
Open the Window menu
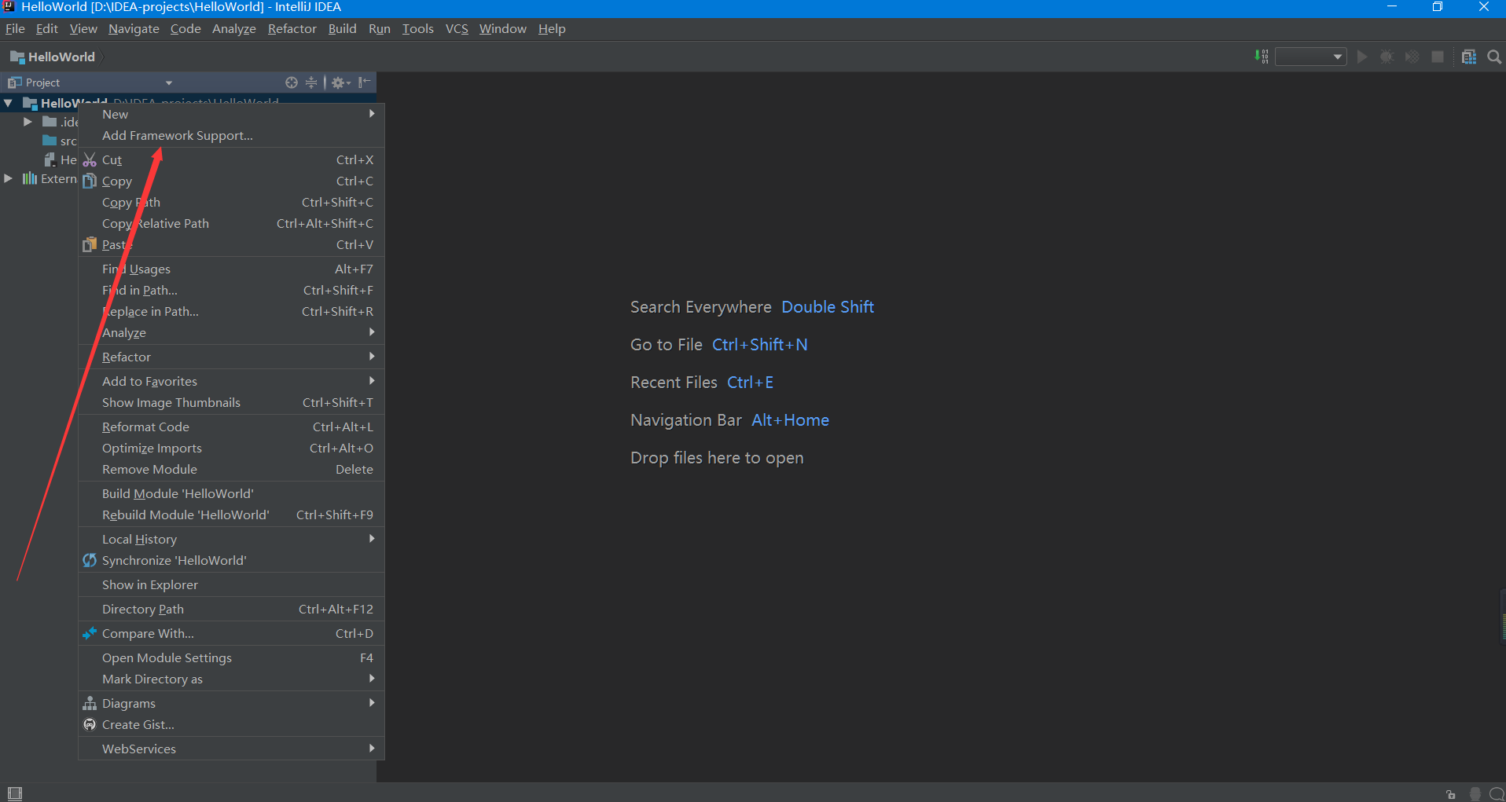(x=502, y=28)
